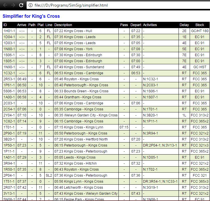Click the Description column header
The height and width of the screenshot is (201, 210).
pyautogui.click(x=63, y=25)
